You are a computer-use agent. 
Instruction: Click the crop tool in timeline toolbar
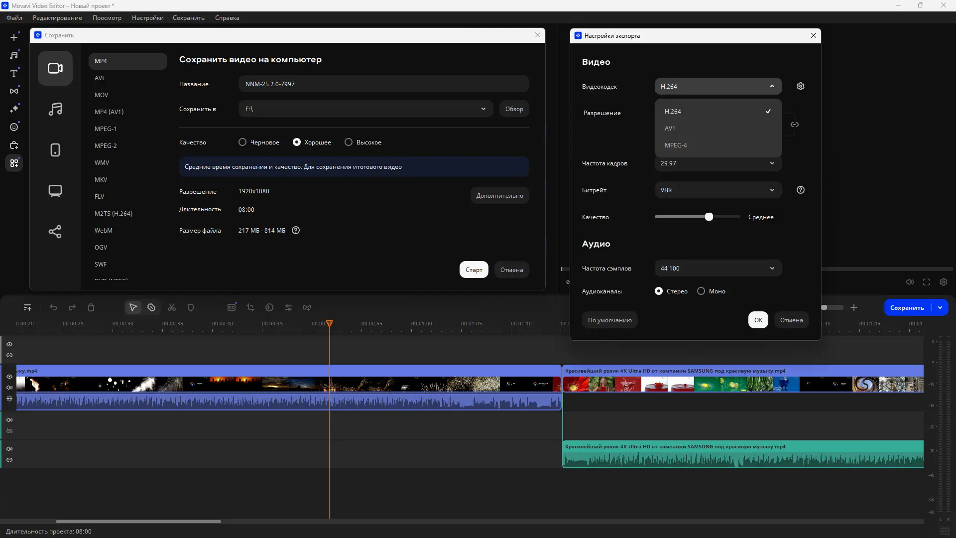[250, 307]
